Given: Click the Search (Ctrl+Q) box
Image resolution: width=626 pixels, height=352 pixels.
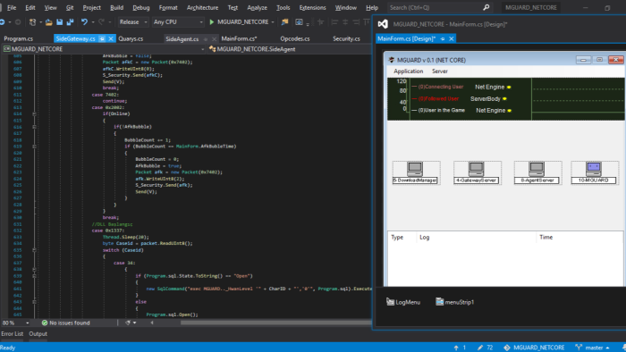Looking at the screenshot, I should [x=439, y=7].
